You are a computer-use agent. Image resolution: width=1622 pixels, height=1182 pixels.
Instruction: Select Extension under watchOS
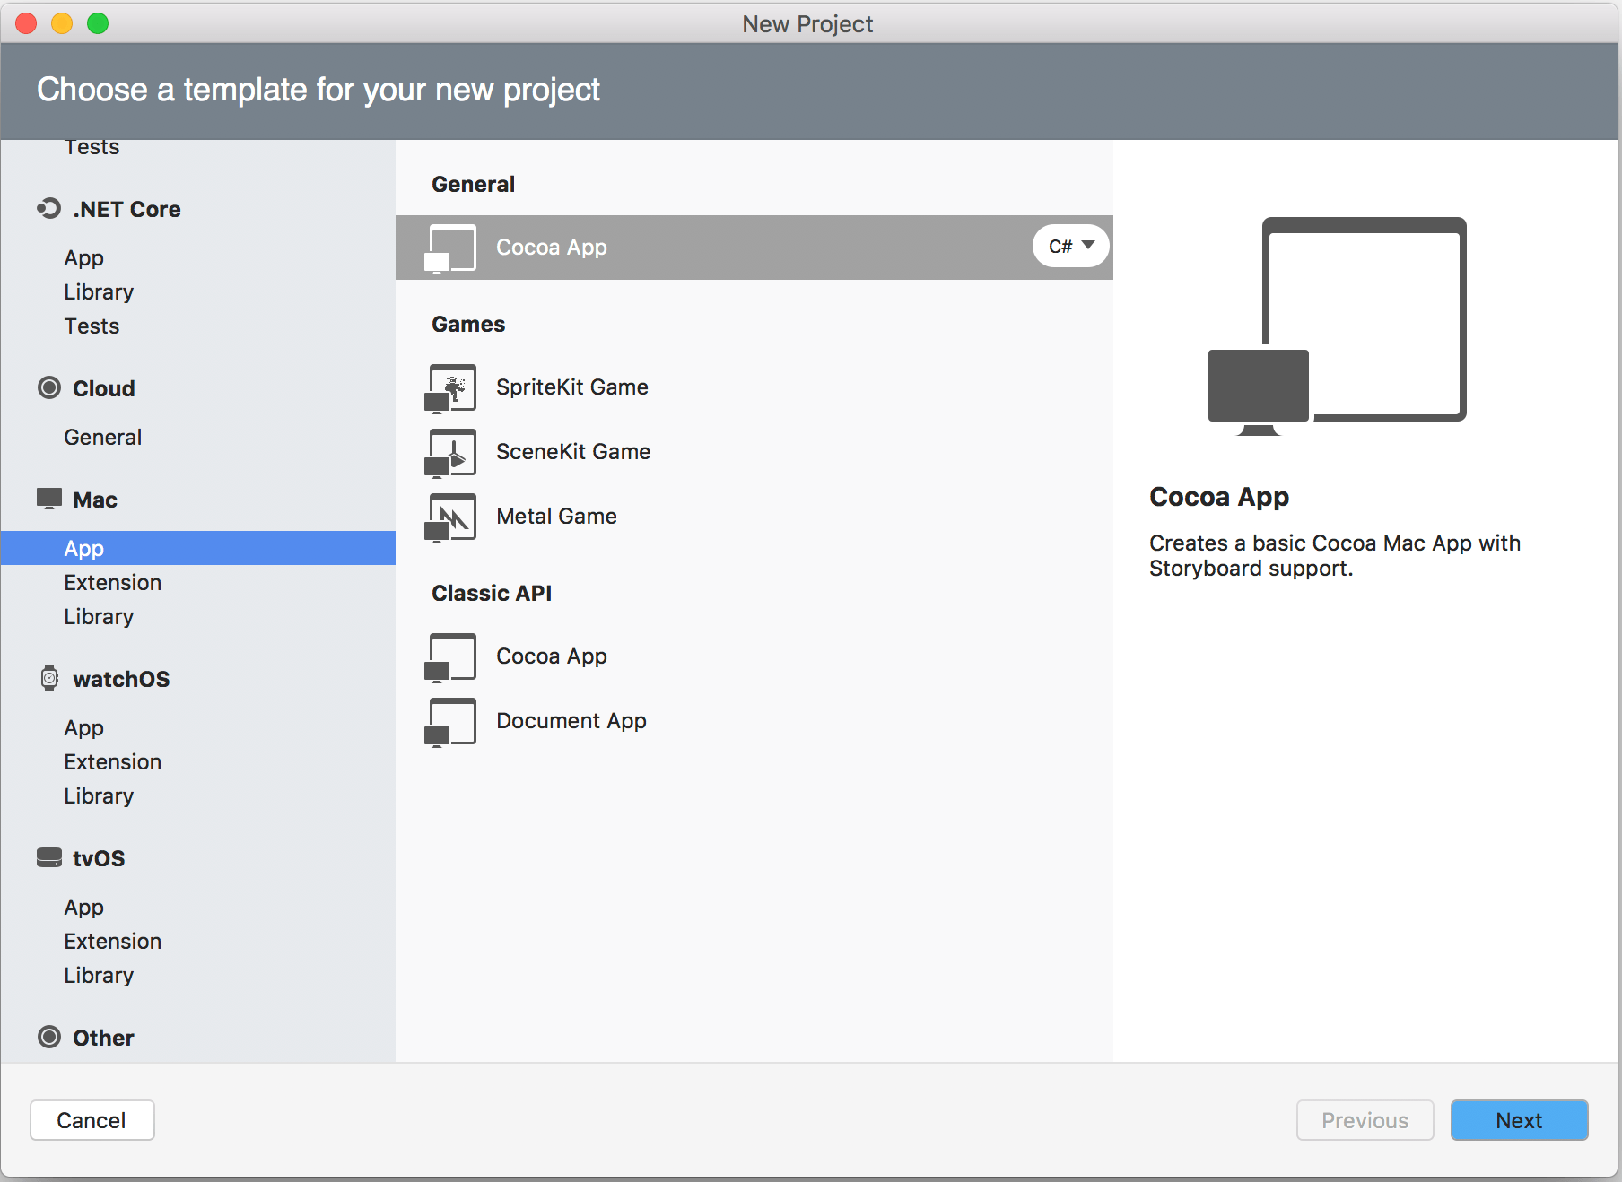pos(198,762)
